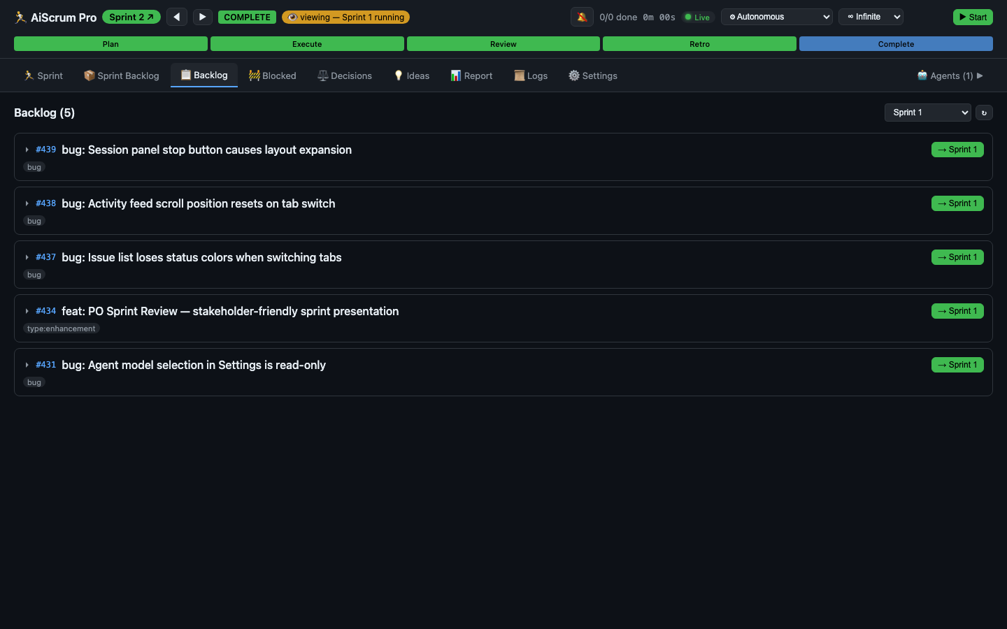The image size is (1007, 629).
Task: Open the Sprint tab via running-figure icon
Action: click(28, 75)
